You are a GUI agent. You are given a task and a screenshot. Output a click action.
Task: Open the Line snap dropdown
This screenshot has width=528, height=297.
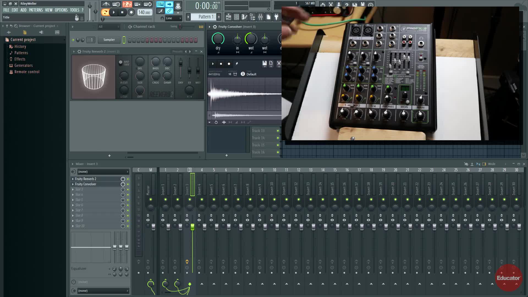pos(174,18)
